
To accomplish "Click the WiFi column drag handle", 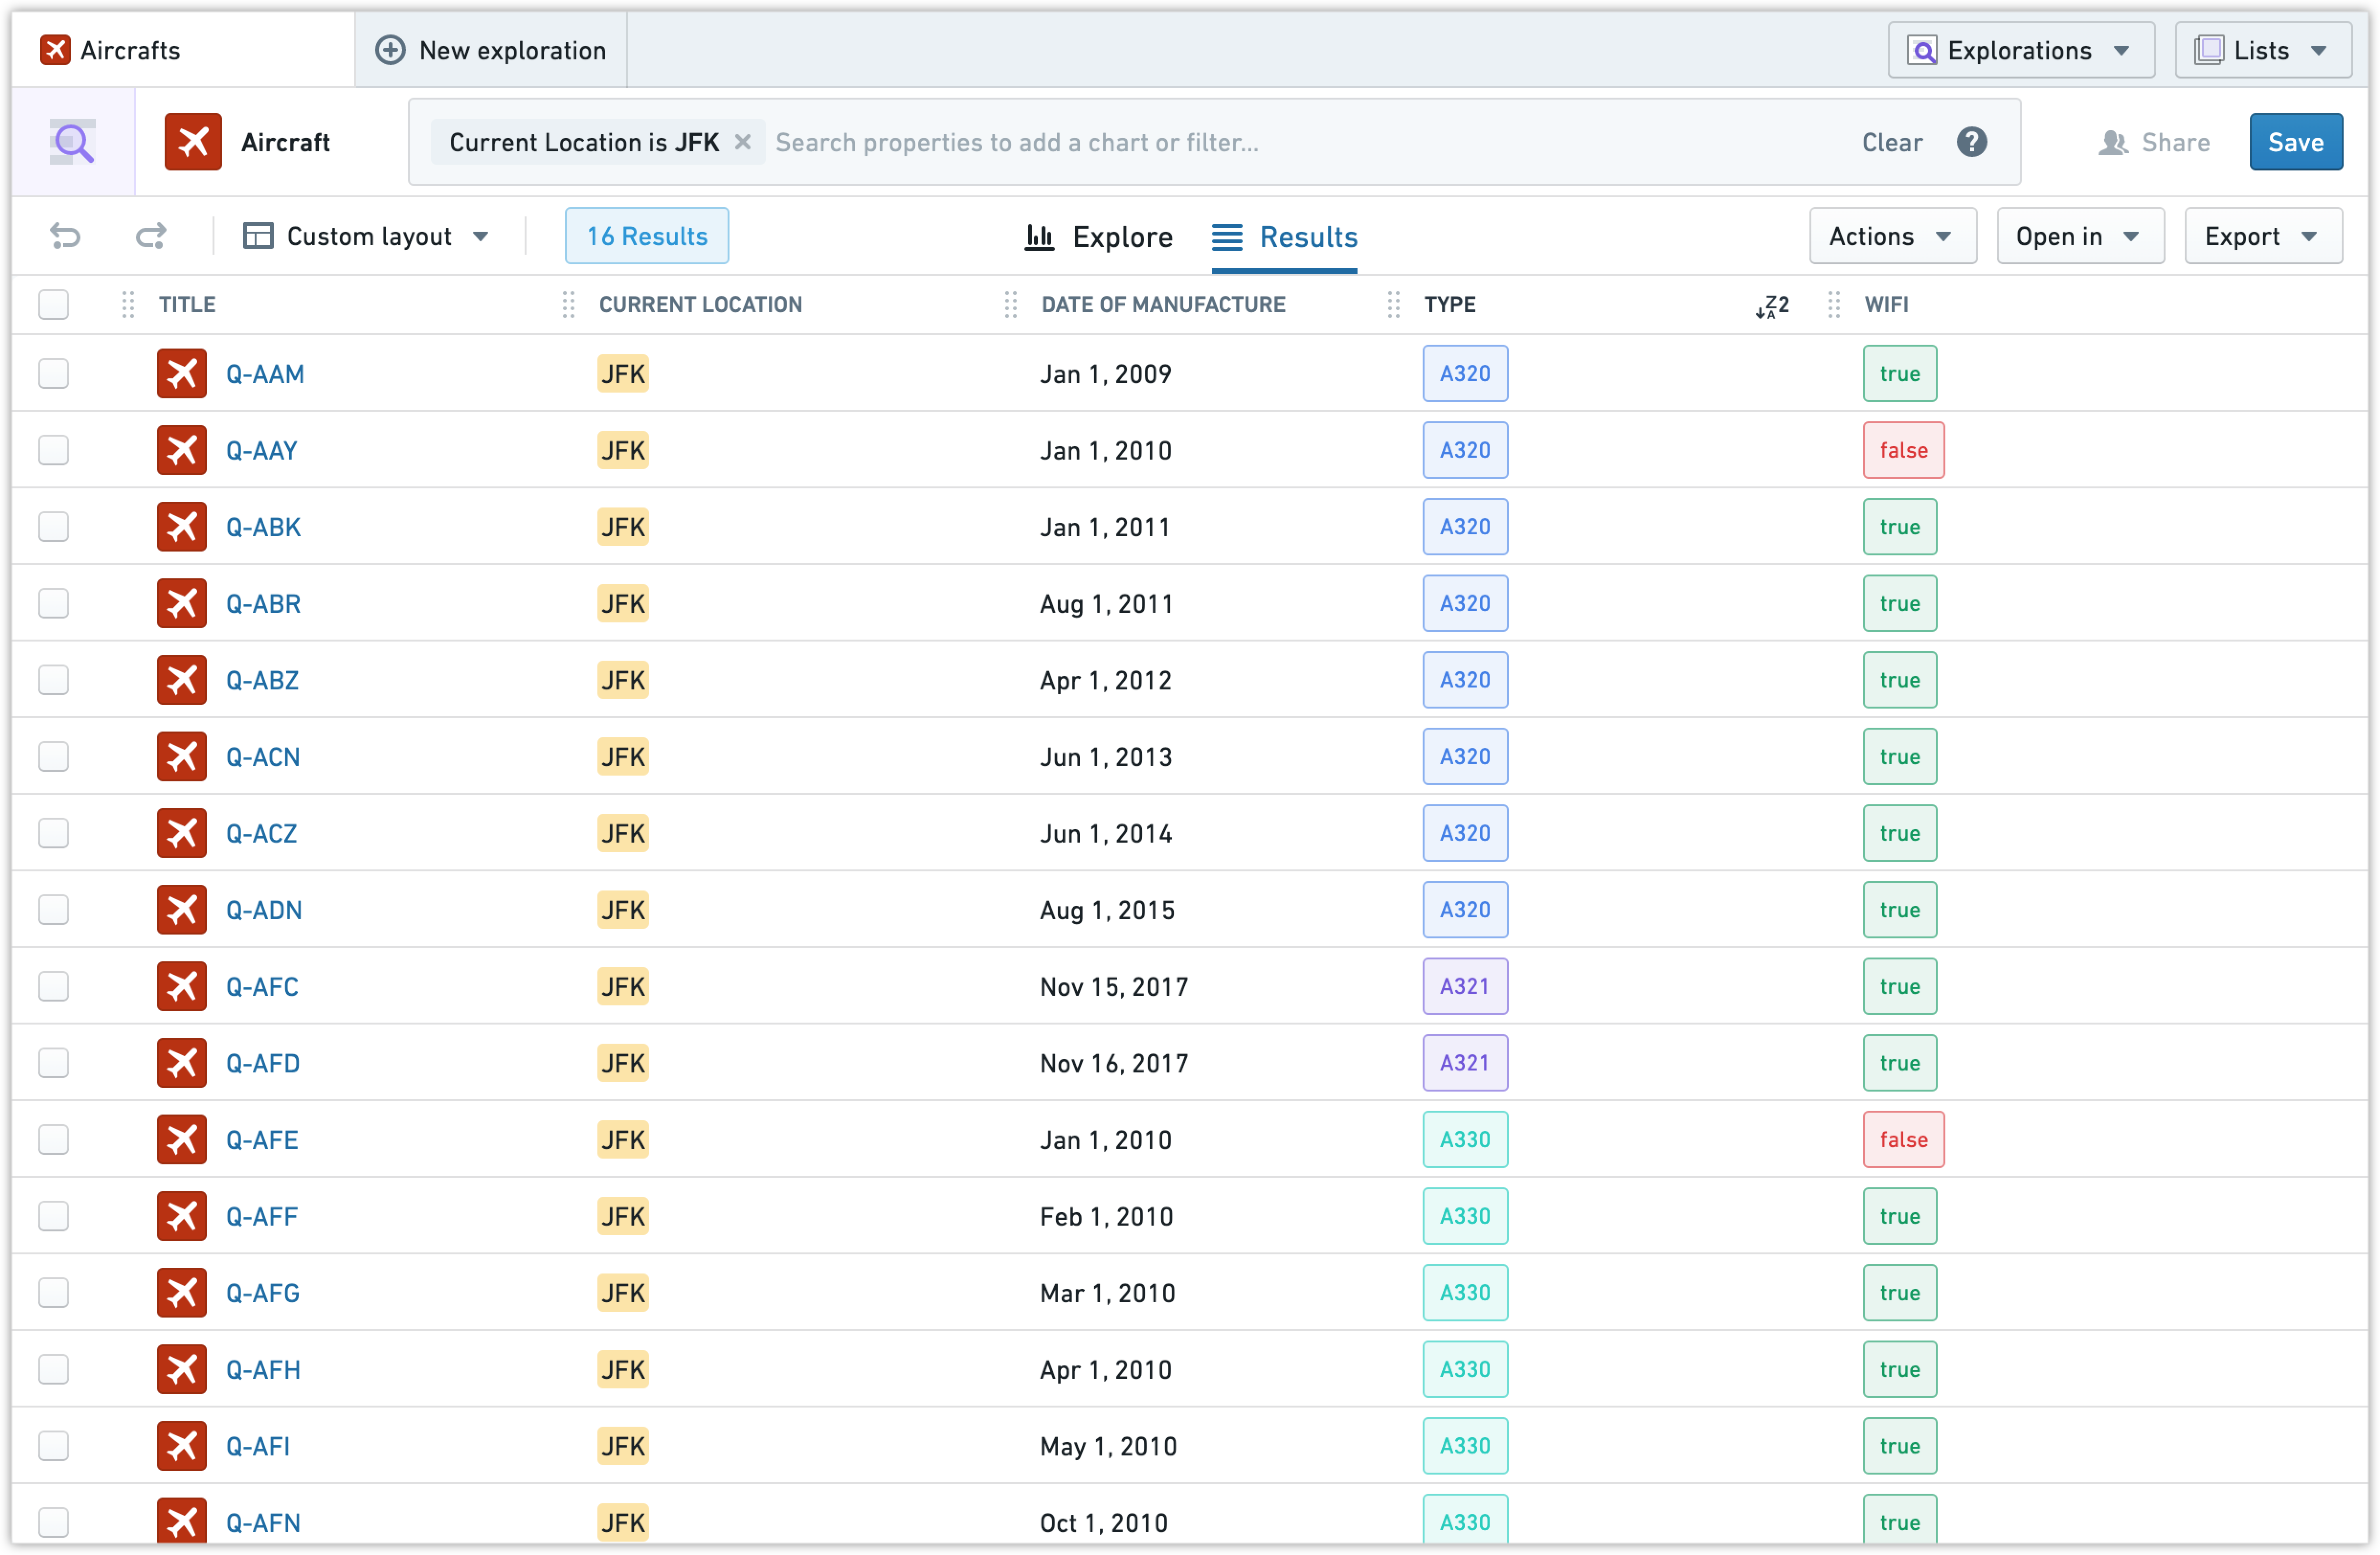I will pos(1834,305).
